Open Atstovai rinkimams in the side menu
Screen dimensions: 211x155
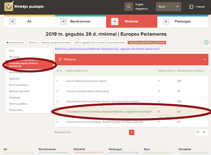29,91
